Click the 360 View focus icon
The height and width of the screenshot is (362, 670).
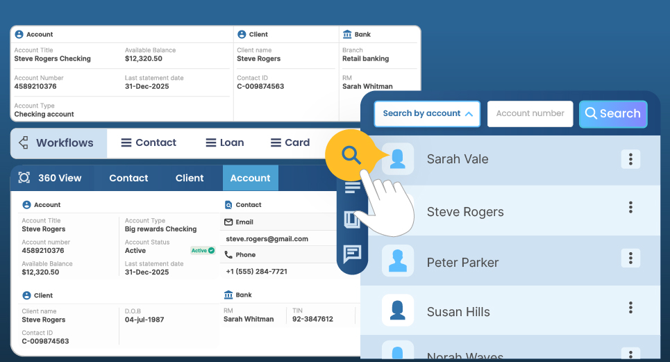click(24, 177)
